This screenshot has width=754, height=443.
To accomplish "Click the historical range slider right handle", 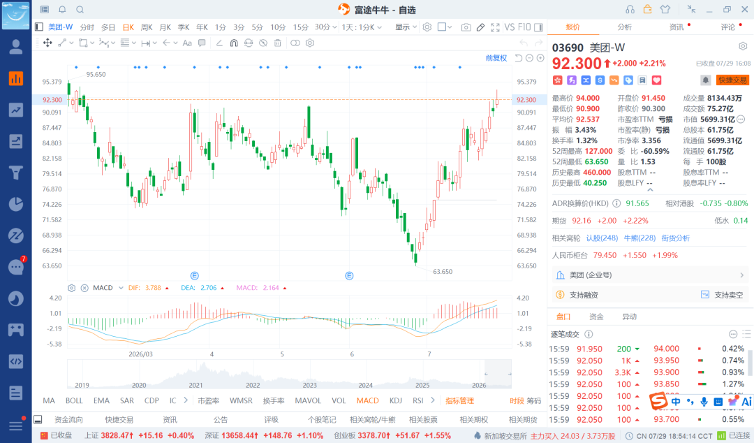I will coord(510,374).
